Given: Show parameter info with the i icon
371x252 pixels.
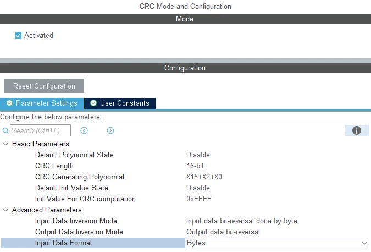Looking at the screenshot, I should [357, 130].
